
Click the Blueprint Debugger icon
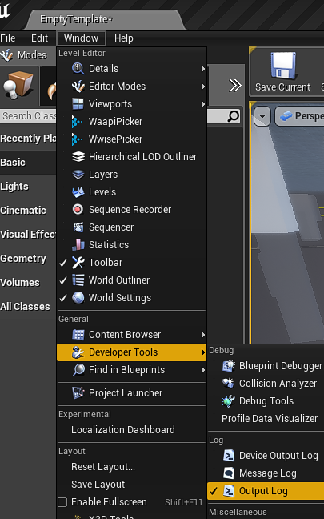click(229, 366)
